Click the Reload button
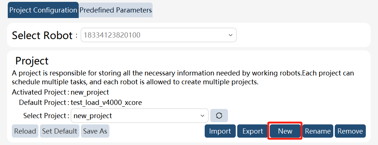The width and height of the screenshot is (378, 145). (25, 131)
